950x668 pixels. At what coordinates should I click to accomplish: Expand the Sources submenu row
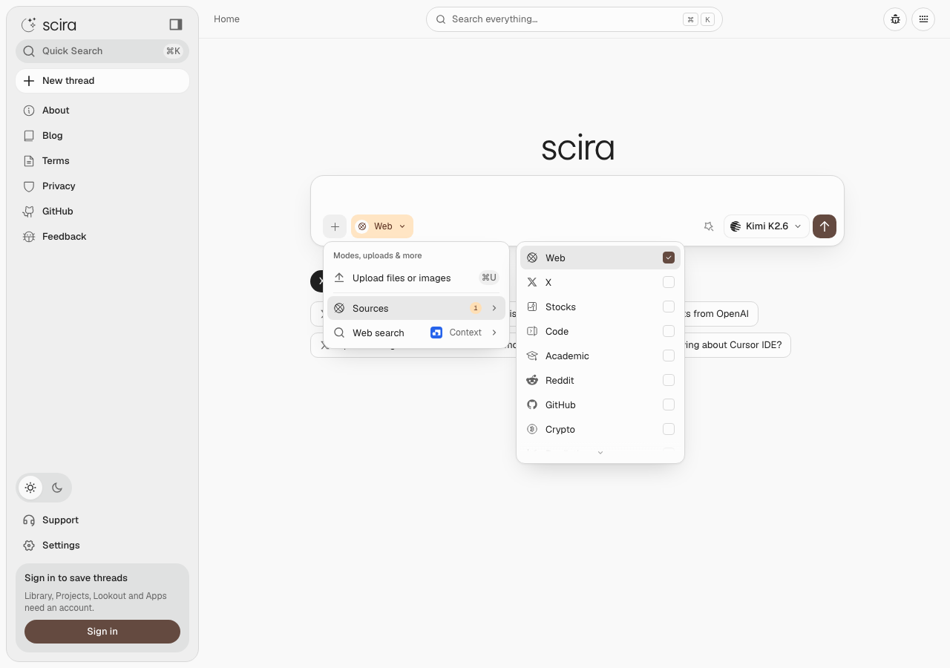click(x=416, y=308)
